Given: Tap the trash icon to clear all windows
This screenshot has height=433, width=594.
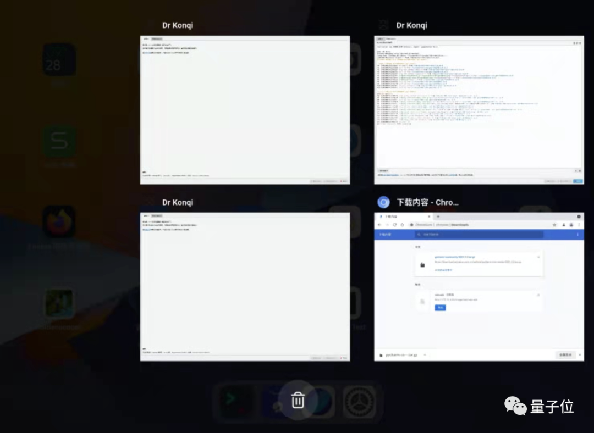Looking at the screenshot, I should 298,400.
